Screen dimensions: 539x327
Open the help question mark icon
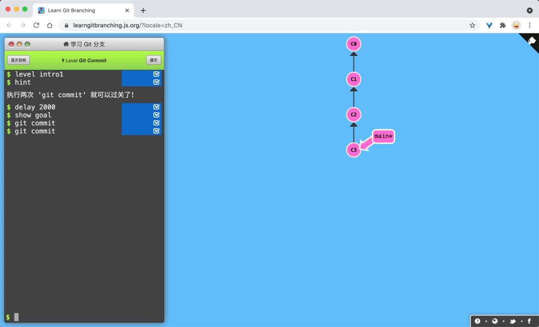coord(478,321)
